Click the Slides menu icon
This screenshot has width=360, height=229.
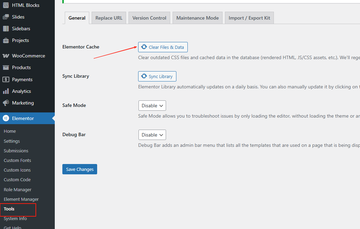(6, 17)
